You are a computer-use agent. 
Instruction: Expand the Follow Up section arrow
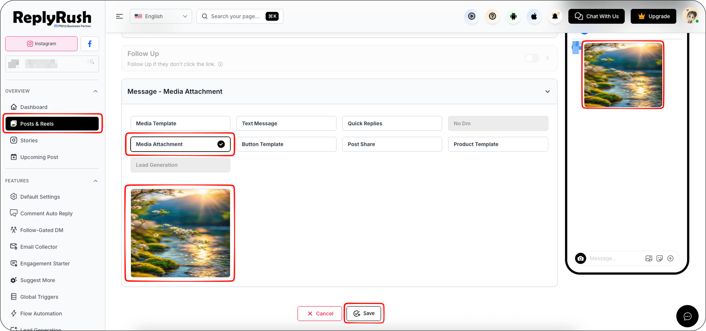point(548,58)
